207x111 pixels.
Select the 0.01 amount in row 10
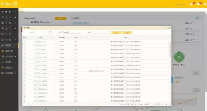62,77
